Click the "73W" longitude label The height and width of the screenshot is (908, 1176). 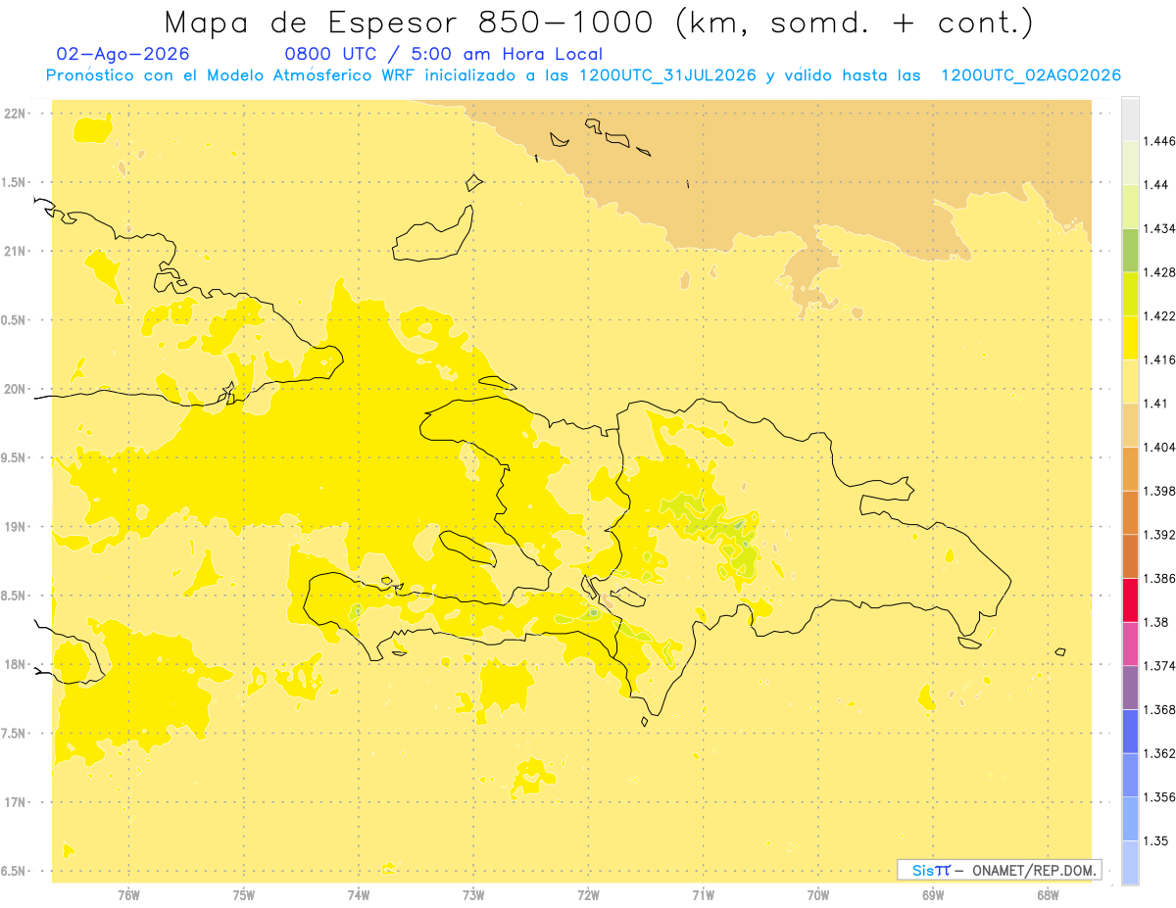coord(473,895)
